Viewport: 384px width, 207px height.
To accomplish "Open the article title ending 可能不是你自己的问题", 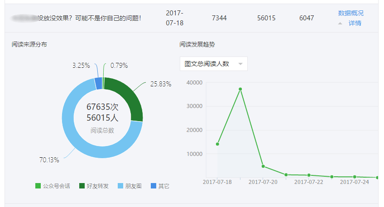I will (91, 19).
